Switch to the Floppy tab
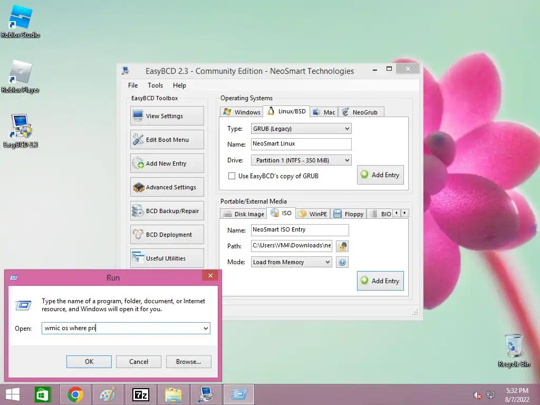 pyautogui.click(x=348, y=214)
